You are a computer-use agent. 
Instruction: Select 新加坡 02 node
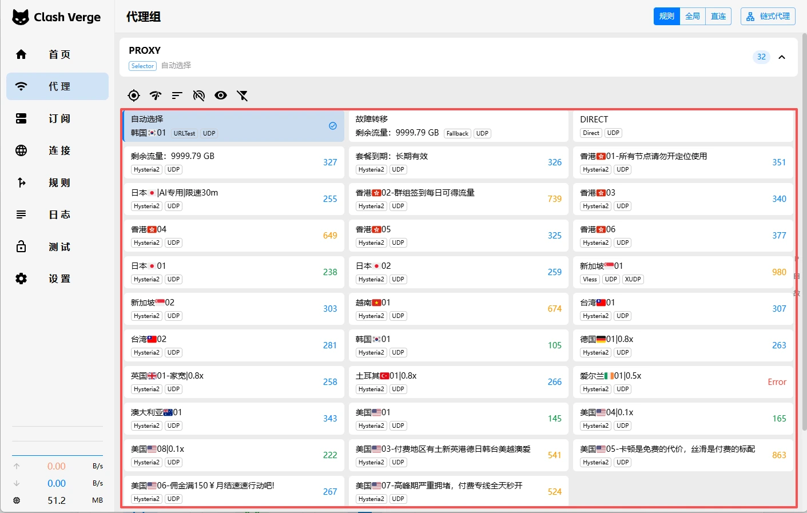coord(234,309)
